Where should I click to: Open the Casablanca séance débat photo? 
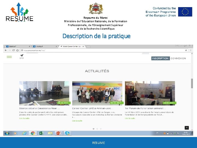44,93
